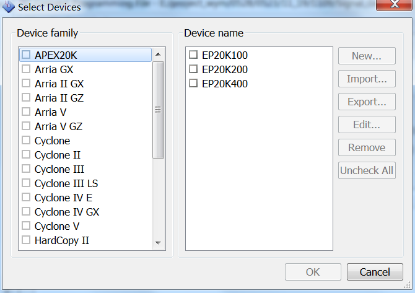Image resolution: width=415 pixels, height=293 pixels.
Task: Select the APEX20K family label
Action: (56, 55)
